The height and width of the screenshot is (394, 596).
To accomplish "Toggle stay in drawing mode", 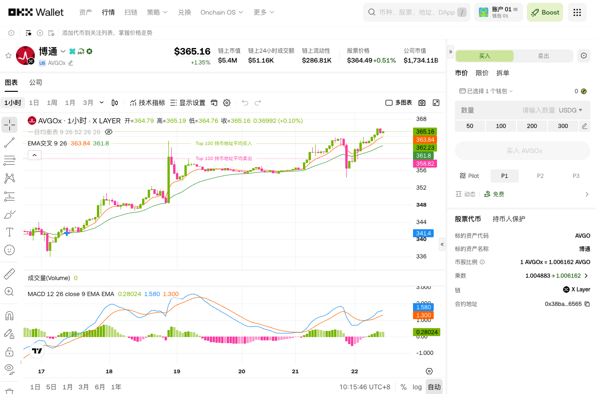I will 9,333.
